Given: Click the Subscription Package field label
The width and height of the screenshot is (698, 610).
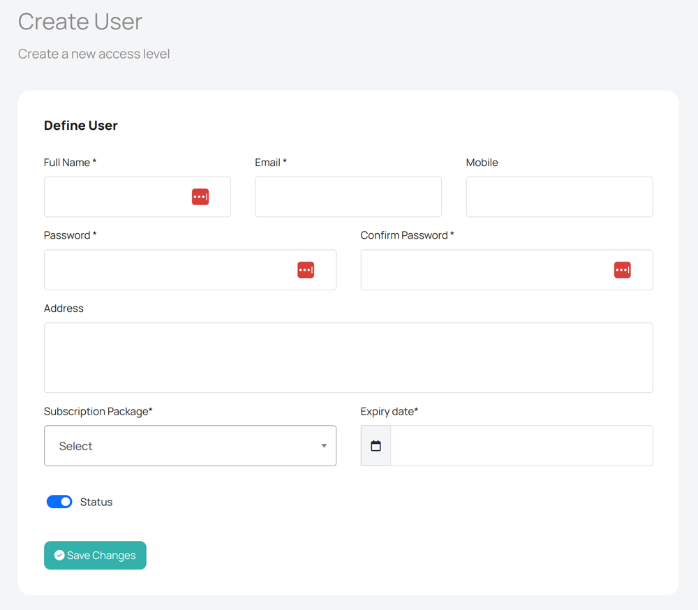Looking at the screenshot, I should coord(98,412).
